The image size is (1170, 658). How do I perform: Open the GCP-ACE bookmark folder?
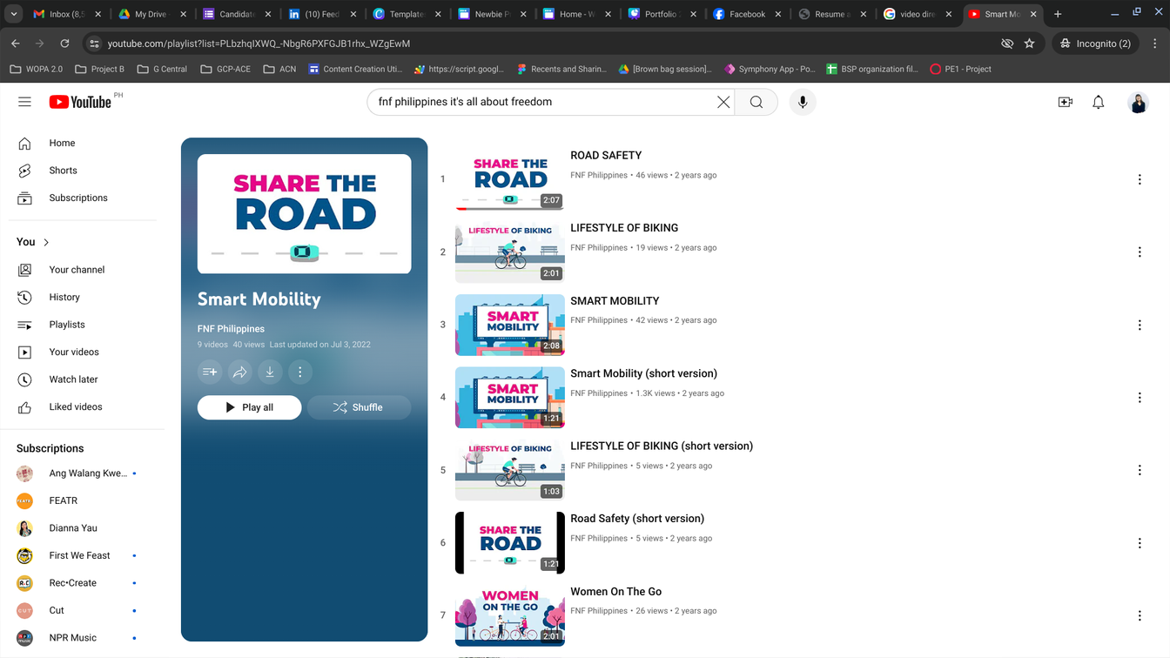click(225, 69)
